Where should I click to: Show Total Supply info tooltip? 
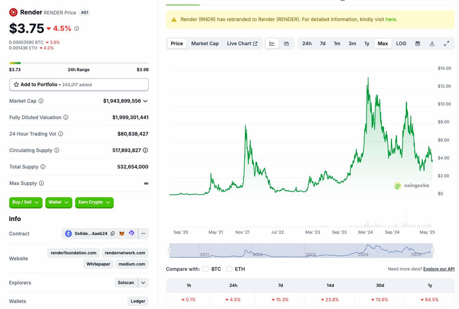coord(43,166)
